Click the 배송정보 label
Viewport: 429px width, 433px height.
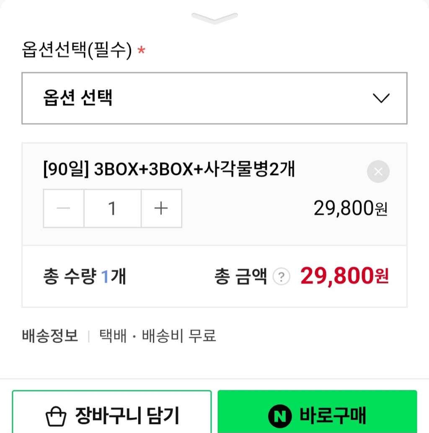50,336
